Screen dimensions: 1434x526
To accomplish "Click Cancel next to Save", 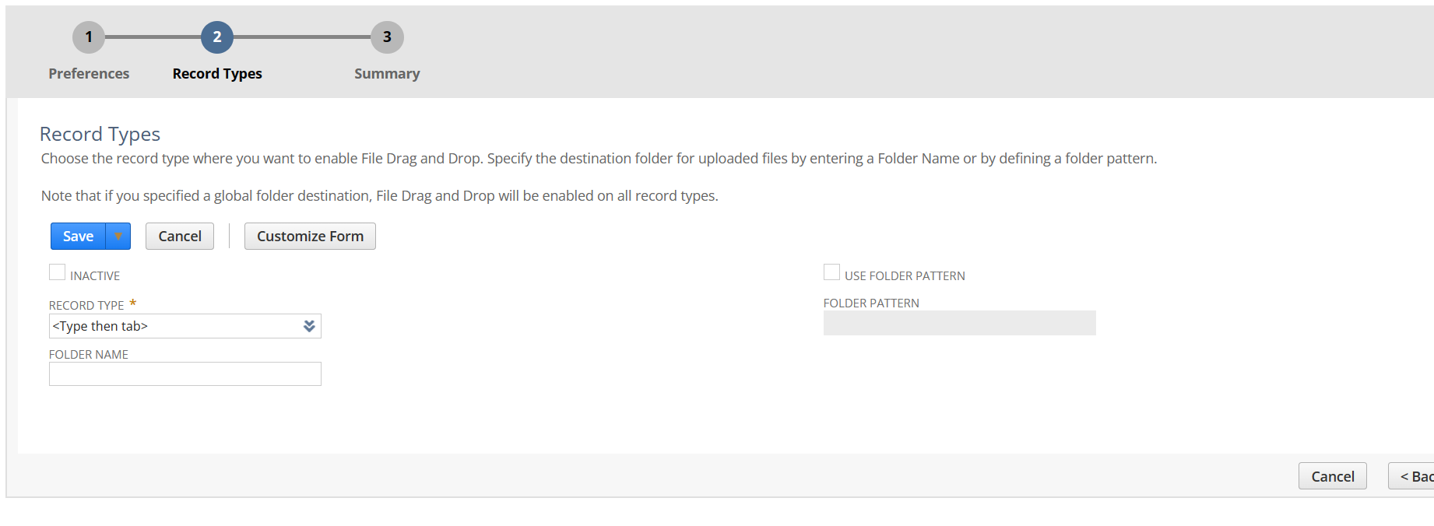I will click(x=180, y=237).
